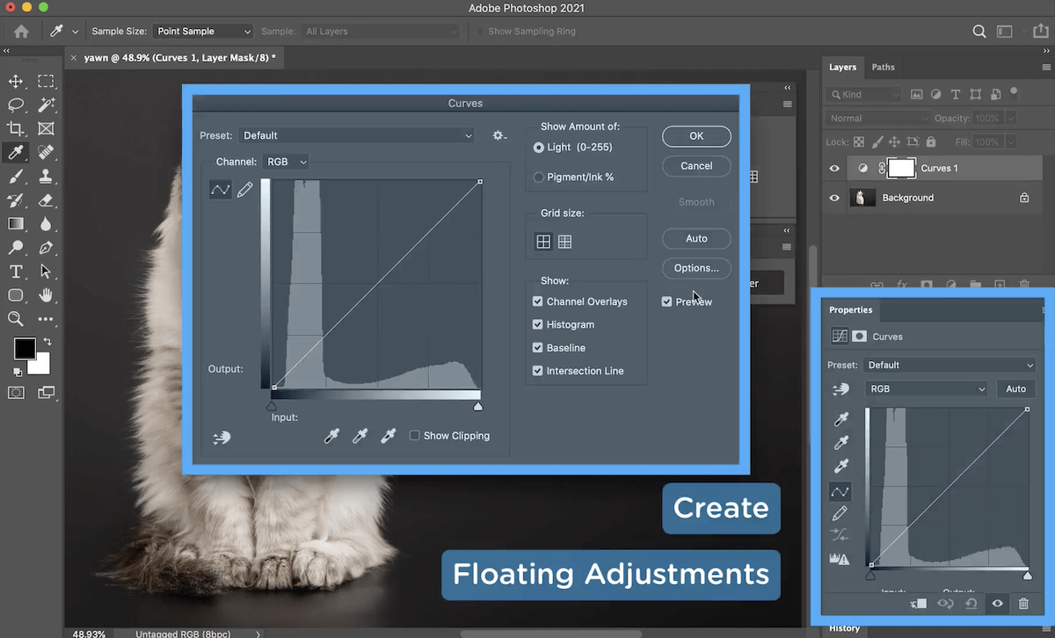
Task: Click the Curves 1 layer mask thumbnail
Action: [x=902, y=168]
